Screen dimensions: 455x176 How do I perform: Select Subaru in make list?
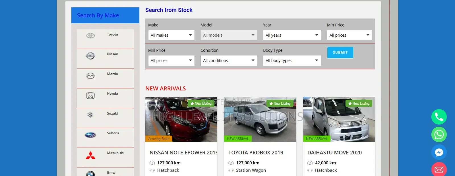113,133
